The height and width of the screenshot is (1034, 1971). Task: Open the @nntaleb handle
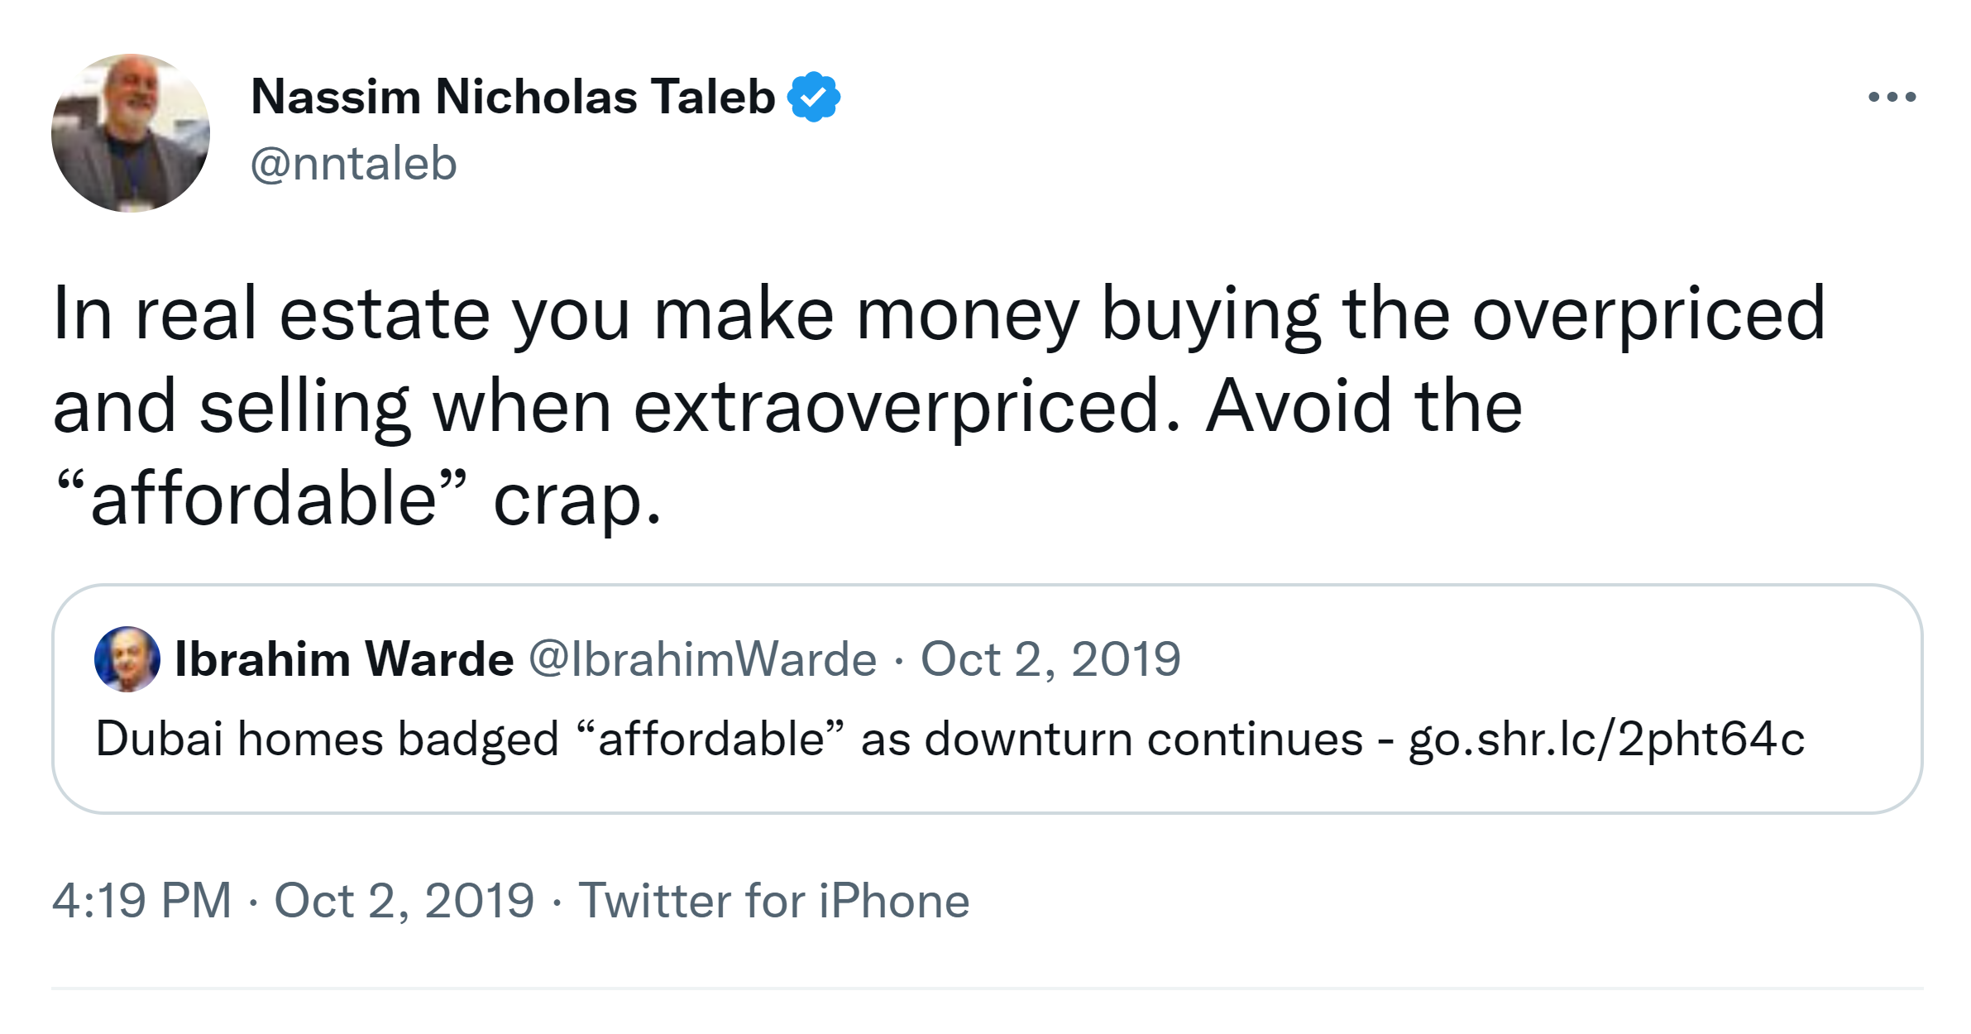click(x=353, y=164)
